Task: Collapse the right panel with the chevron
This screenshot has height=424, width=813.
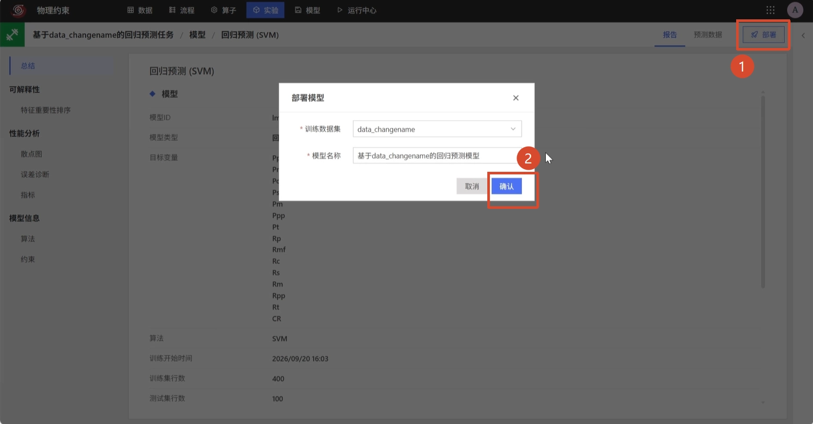Action: 804,36
